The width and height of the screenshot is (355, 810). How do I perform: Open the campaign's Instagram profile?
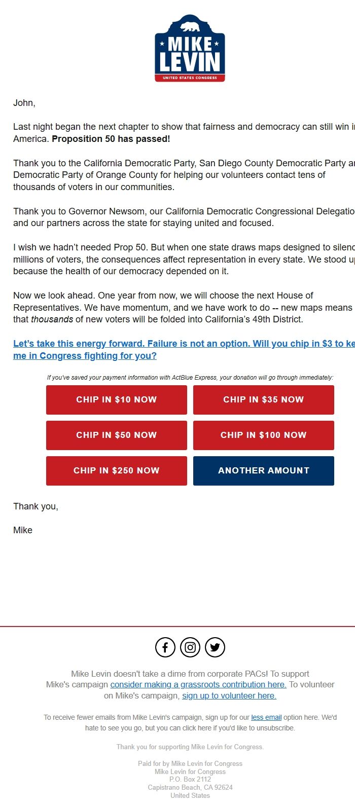190,647
